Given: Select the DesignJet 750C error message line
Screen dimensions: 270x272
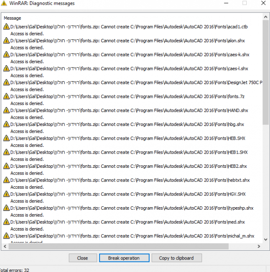Looking at the screenshot, I should click(x=136, y=82).
